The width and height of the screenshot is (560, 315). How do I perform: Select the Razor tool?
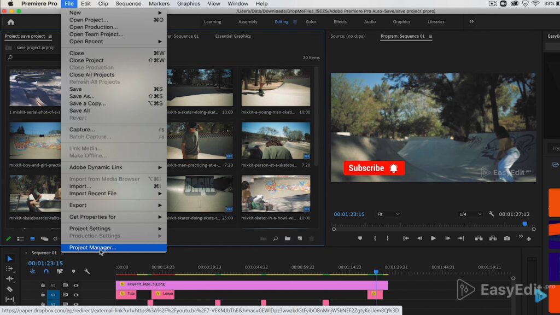tap(10, 289)
